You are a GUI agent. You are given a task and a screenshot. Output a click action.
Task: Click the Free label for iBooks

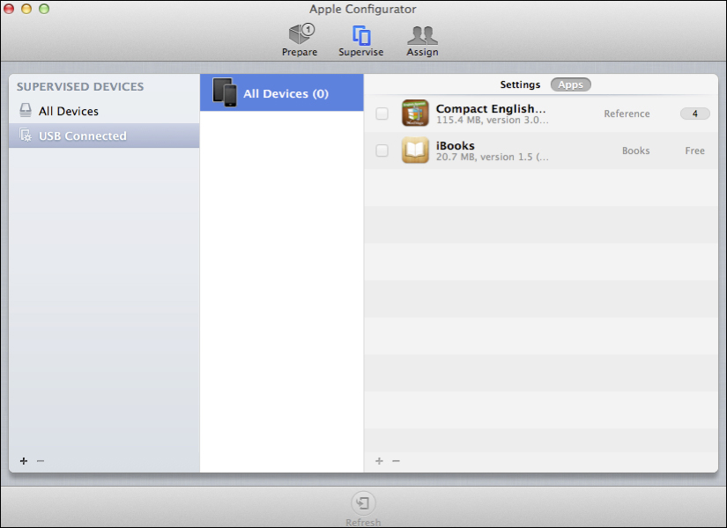694,151
